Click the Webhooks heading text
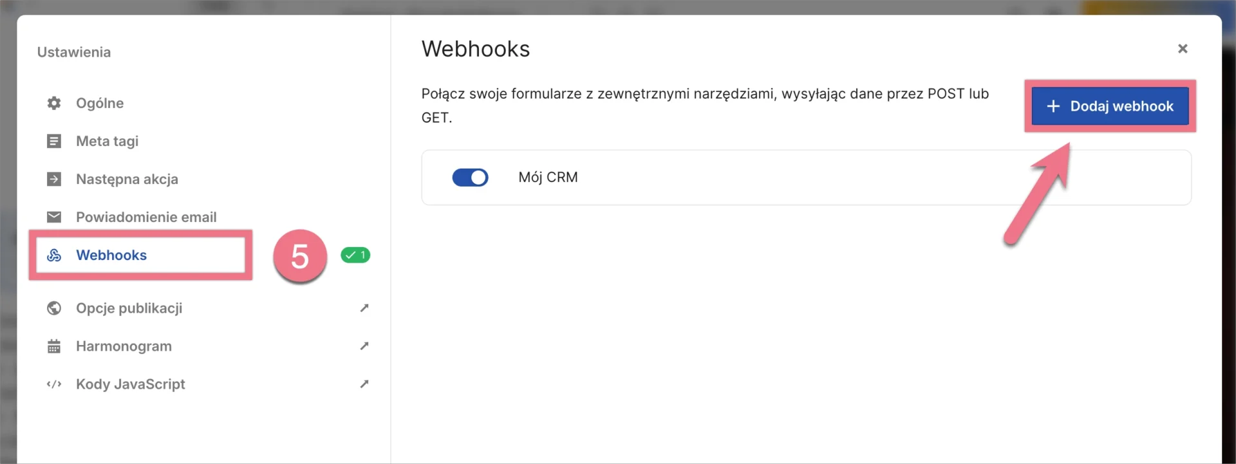 pos(476,49)
